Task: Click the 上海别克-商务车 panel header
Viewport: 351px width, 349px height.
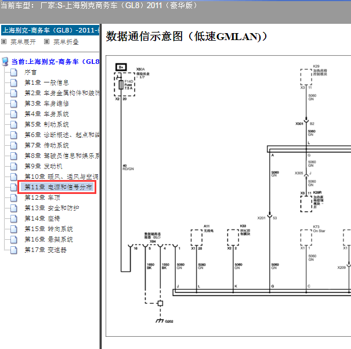Action: point(50,30)
